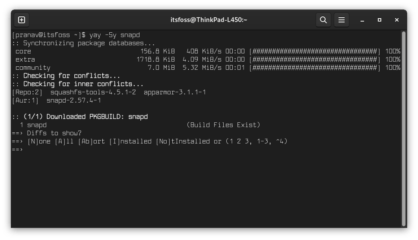
Task: Click the squashfs-tools-4.5.1-2 package name
Action: (x=93, y=92)
